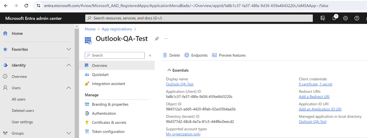Click the Token configuration icon
367x138 pixels.
[87, 132]
